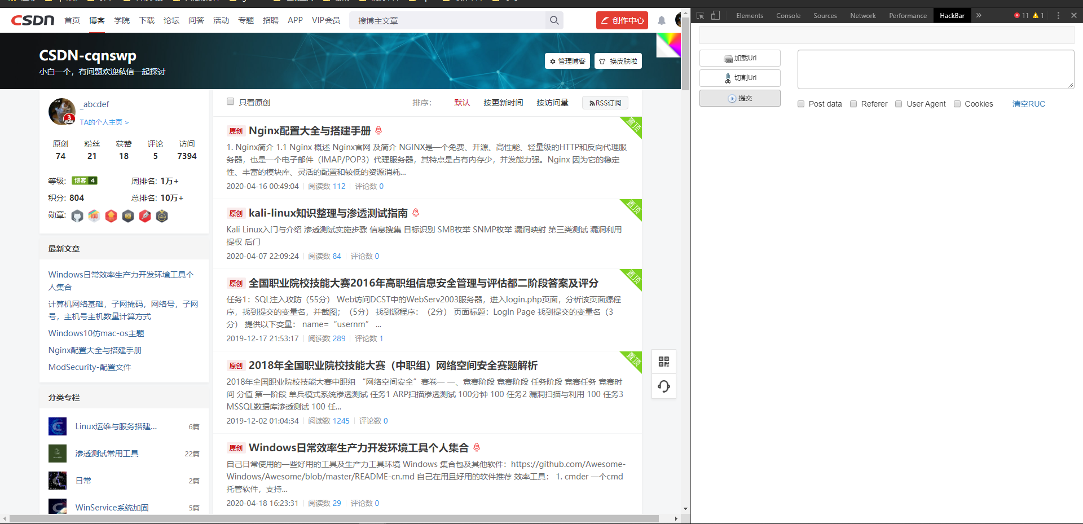Click the _abcdef user avatar

point(62,112)
